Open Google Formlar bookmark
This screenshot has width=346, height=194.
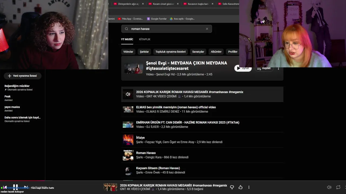click(x=157, y=19)
